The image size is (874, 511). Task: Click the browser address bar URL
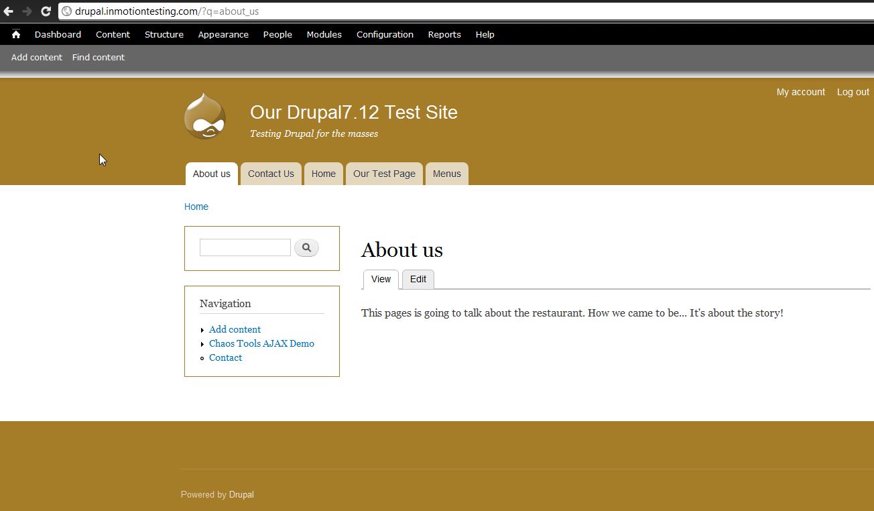pos(167,11)
